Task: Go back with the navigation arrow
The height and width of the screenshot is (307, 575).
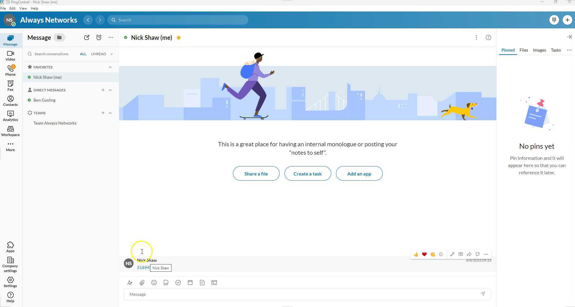Action: 88,20
